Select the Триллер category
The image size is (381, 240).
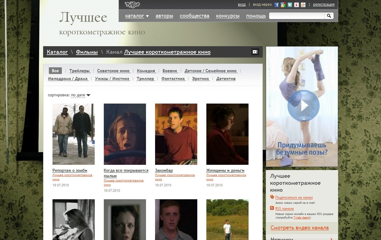pyautogui.click(x=145, y=78)
